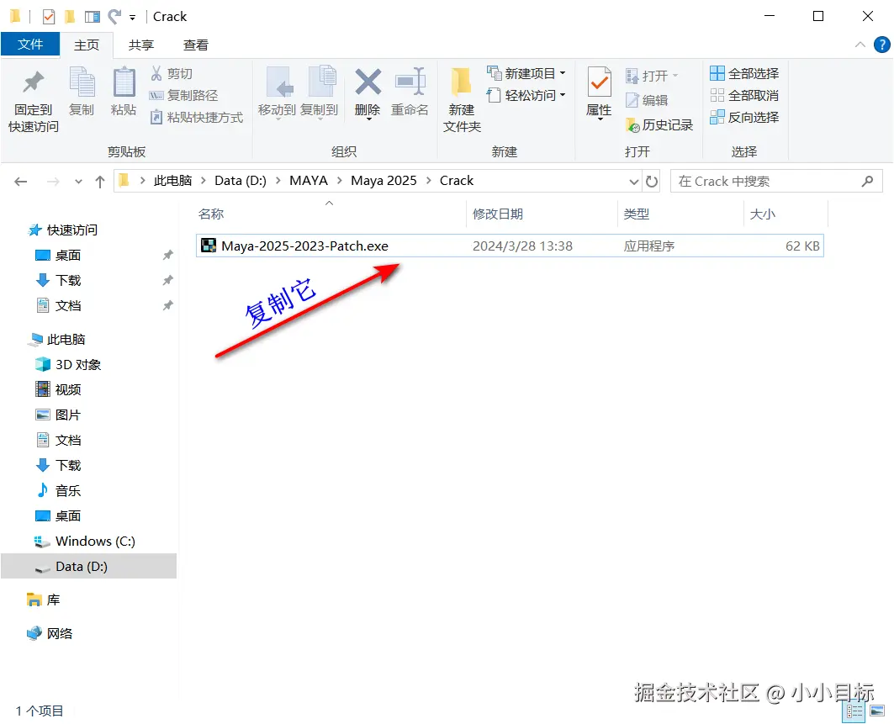Image resolution: width=894 pixels, height=724 pixels.
Task: Create New folder (新建文件夹)
Action: [x=462, y=100]
